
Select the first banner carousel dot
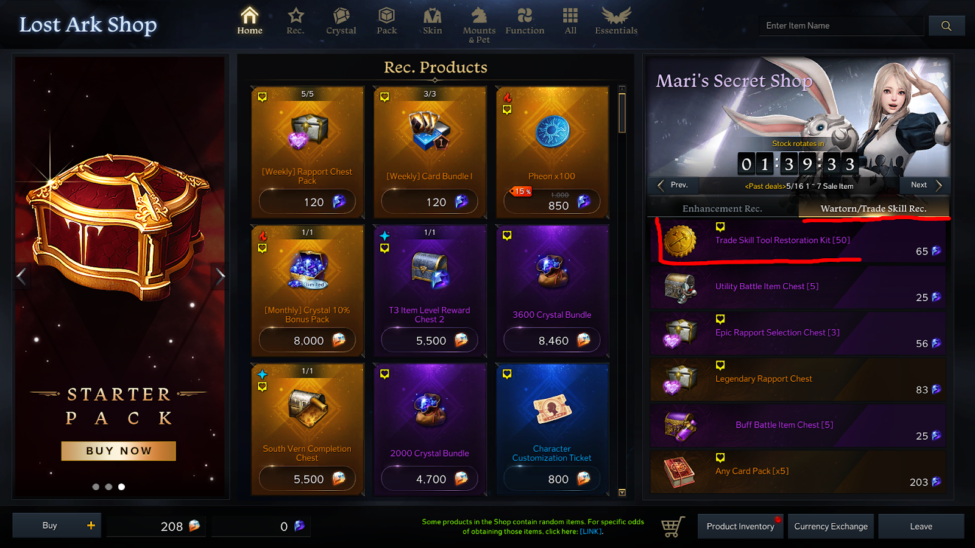tap(96, 487)
